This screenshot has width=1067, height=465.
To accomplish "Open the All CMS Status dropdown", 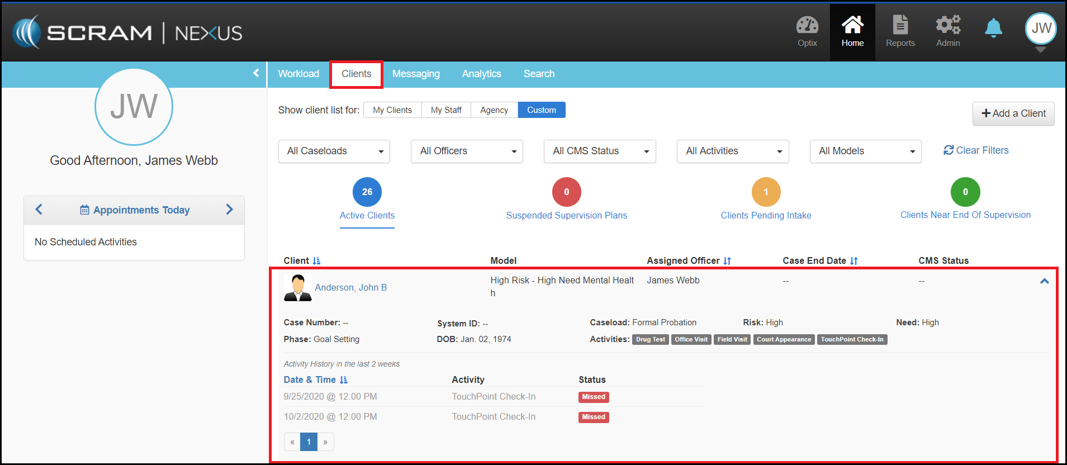I will tap(600, 151).
